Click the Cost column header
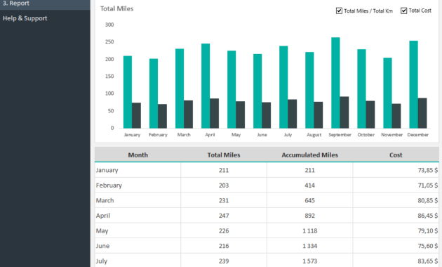 [396, 155]
